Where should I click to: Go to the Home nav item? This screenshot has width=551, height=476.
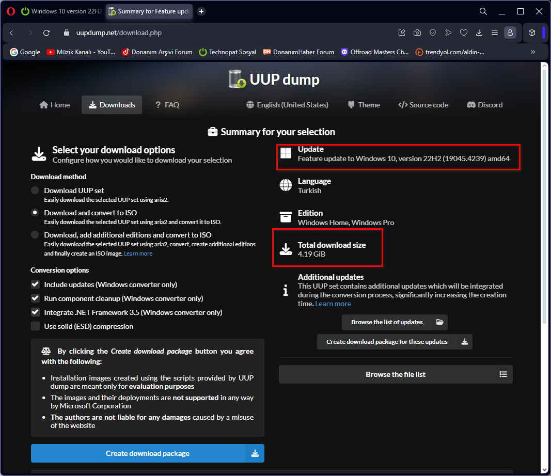[x=55, y=105]
